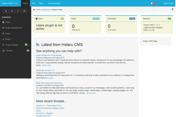
Task: Select Spam in the sidebar navigation
Action: pos(8,33)
